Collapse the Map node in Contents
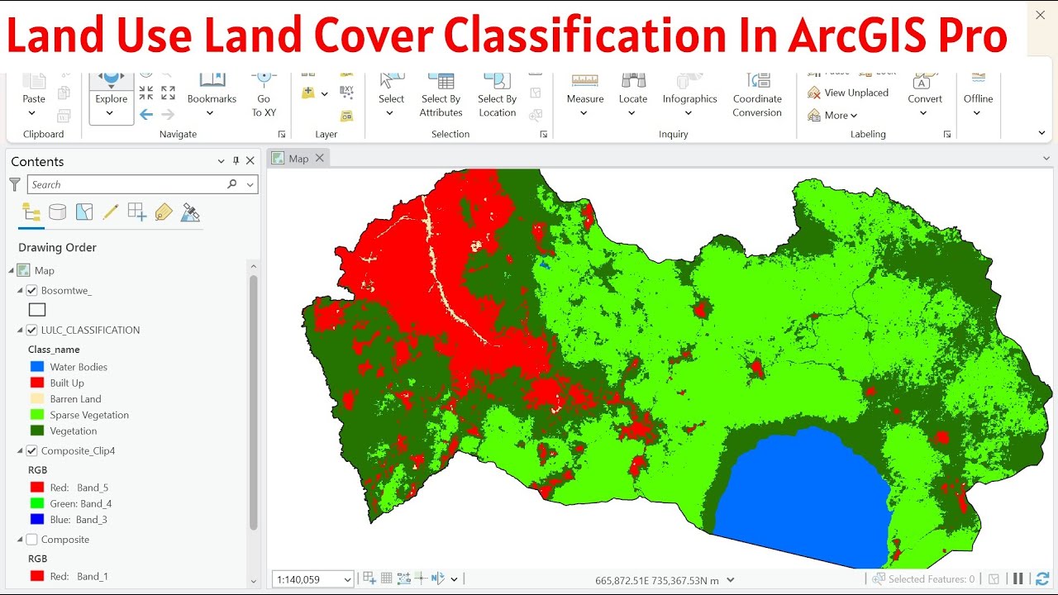This screenshot has width=1058, height=595. tap(12, 270)
